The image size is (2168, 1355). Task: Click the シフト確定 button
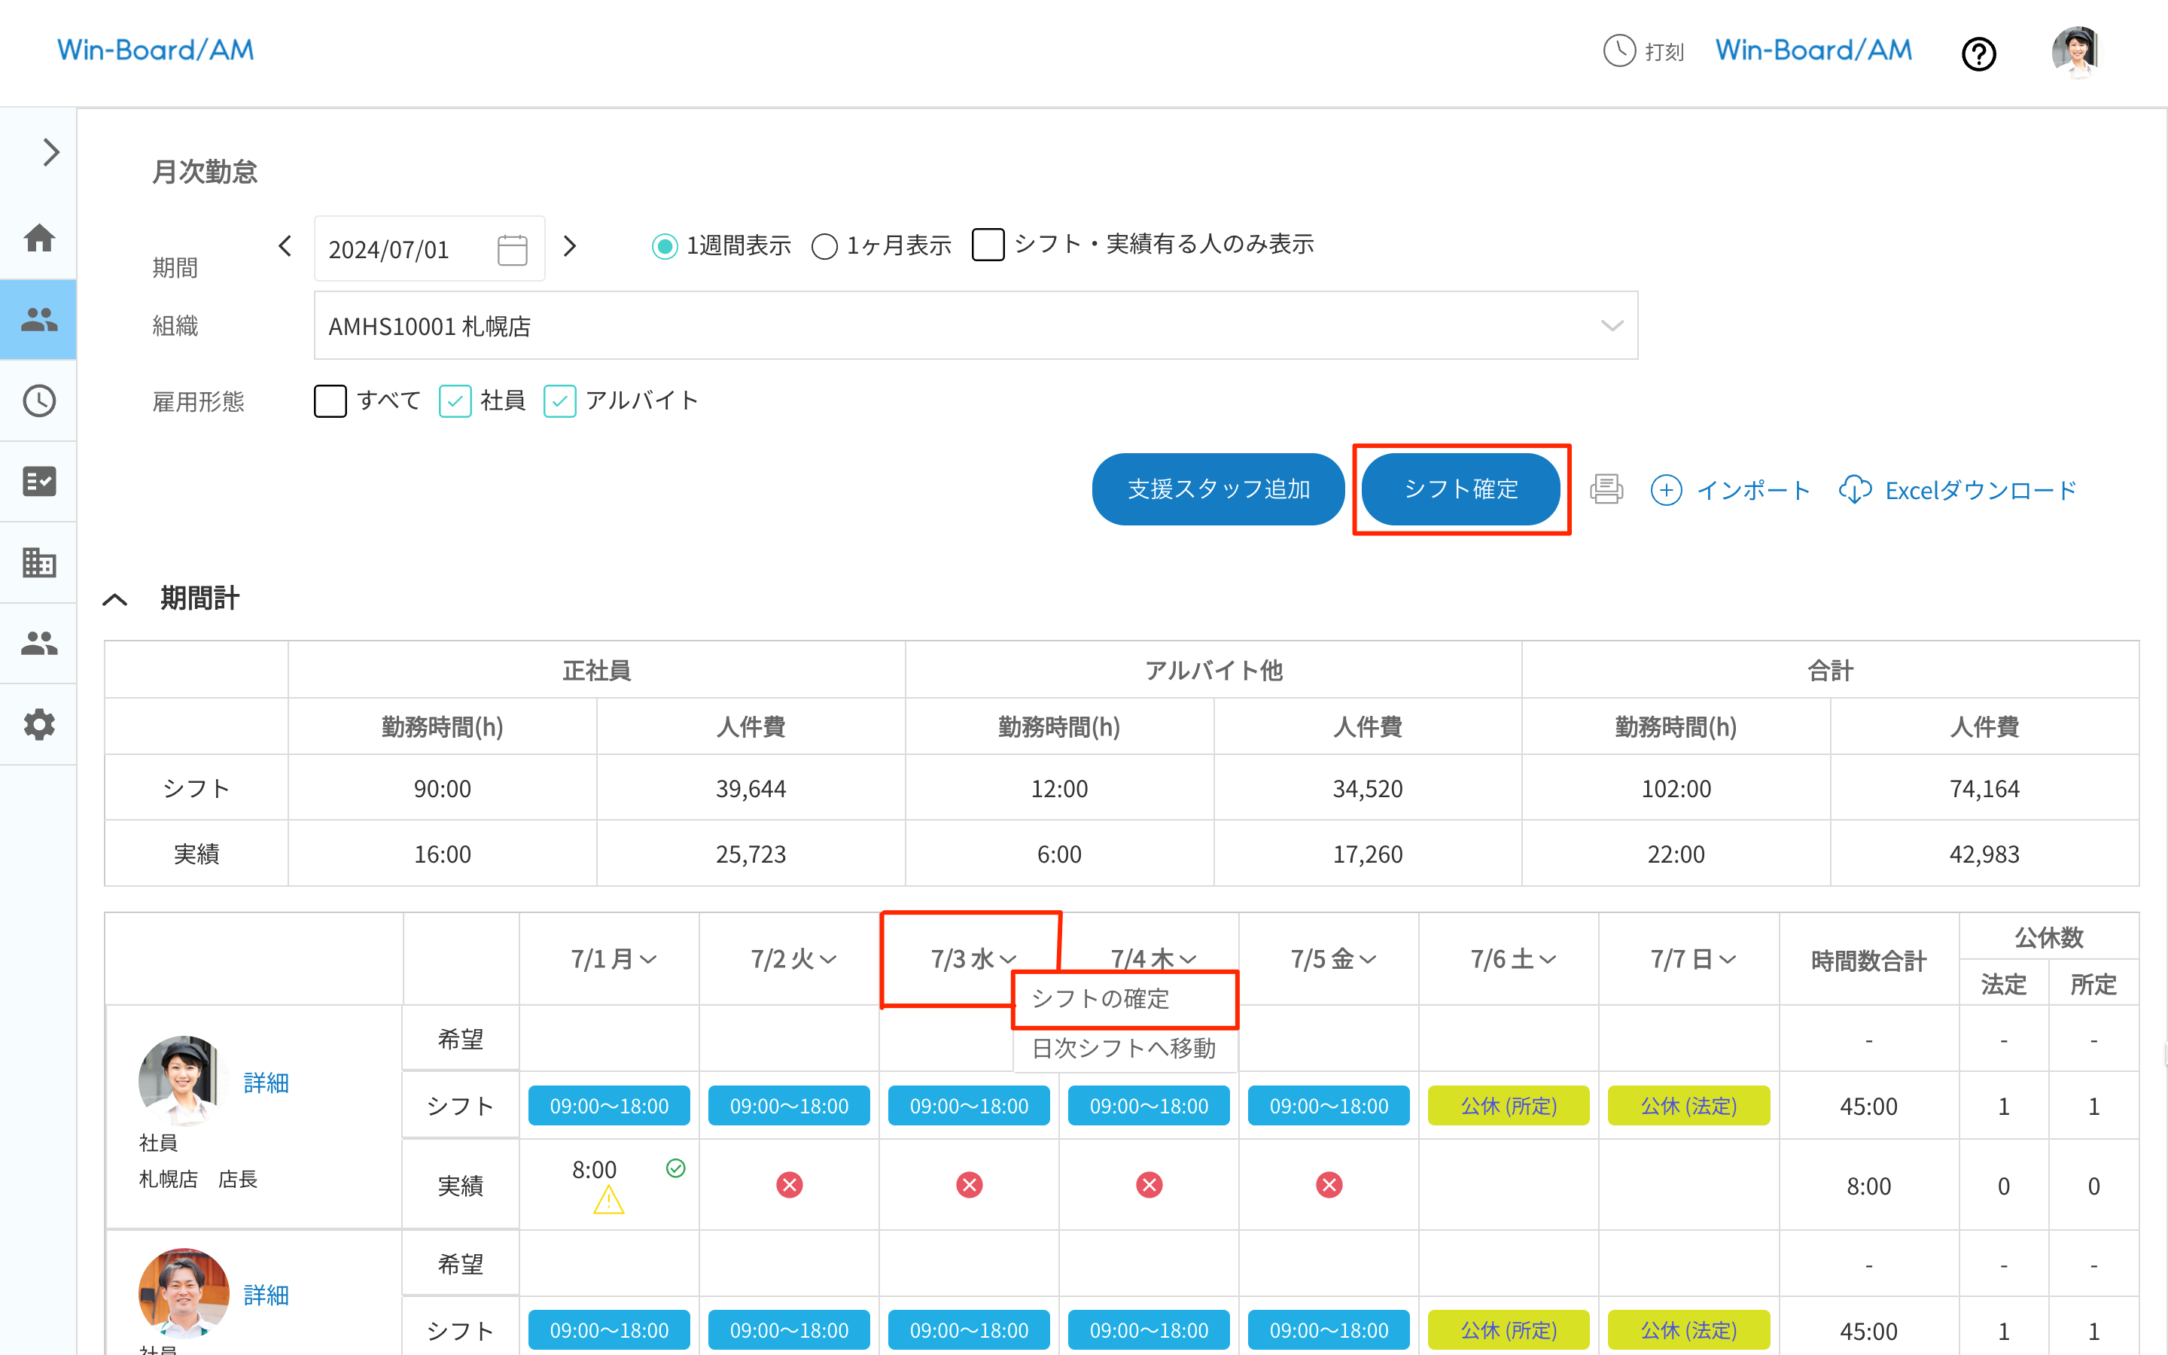[1460, 489]
